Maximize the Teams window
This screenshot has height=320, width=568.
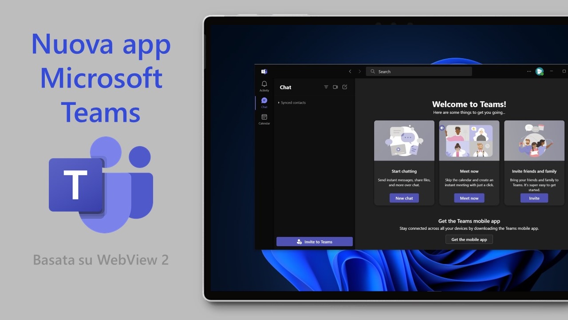coord(564,72)
